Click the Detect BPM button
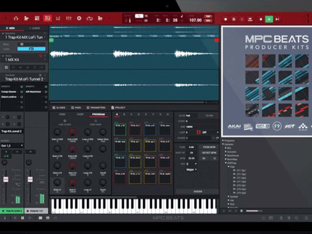 point(209,153)
